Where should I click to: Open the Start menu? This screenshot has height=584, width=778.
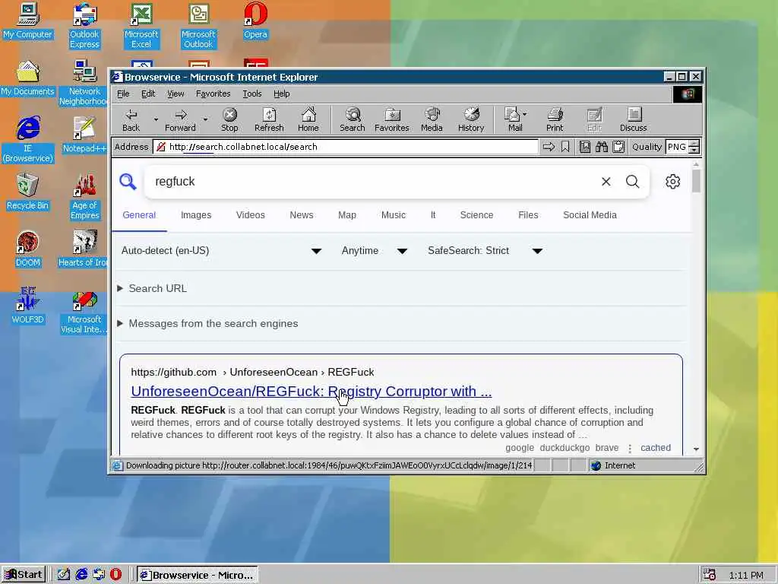tap(24, 575)
